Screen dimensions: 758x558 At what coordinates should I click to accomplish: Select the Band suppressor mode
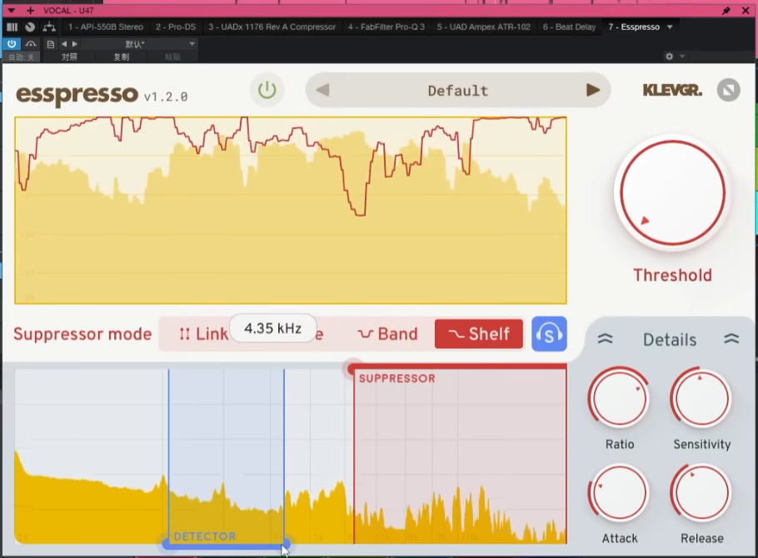387,334
